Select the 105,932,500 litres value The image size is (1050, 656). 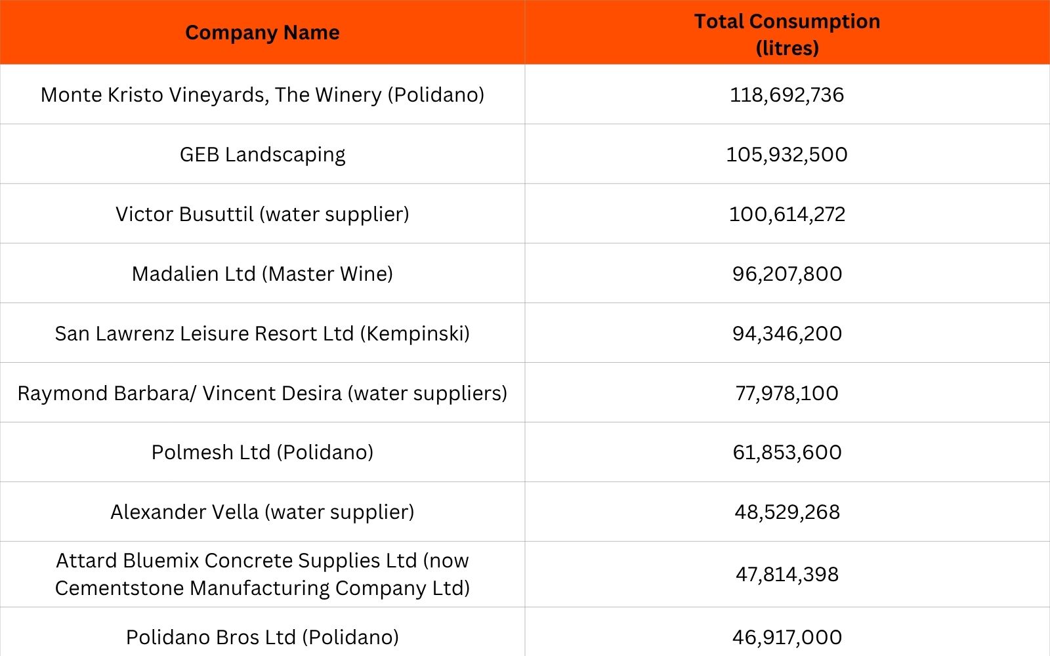tap(787, 154)
